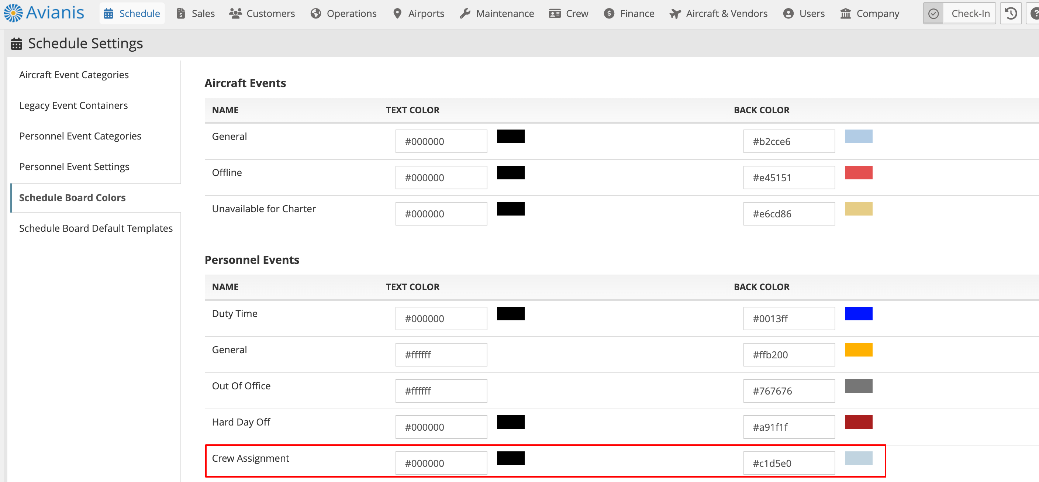Click Duty Time text color field
1039x482 pixels.
pyautogui.click(x=441, y=319)
